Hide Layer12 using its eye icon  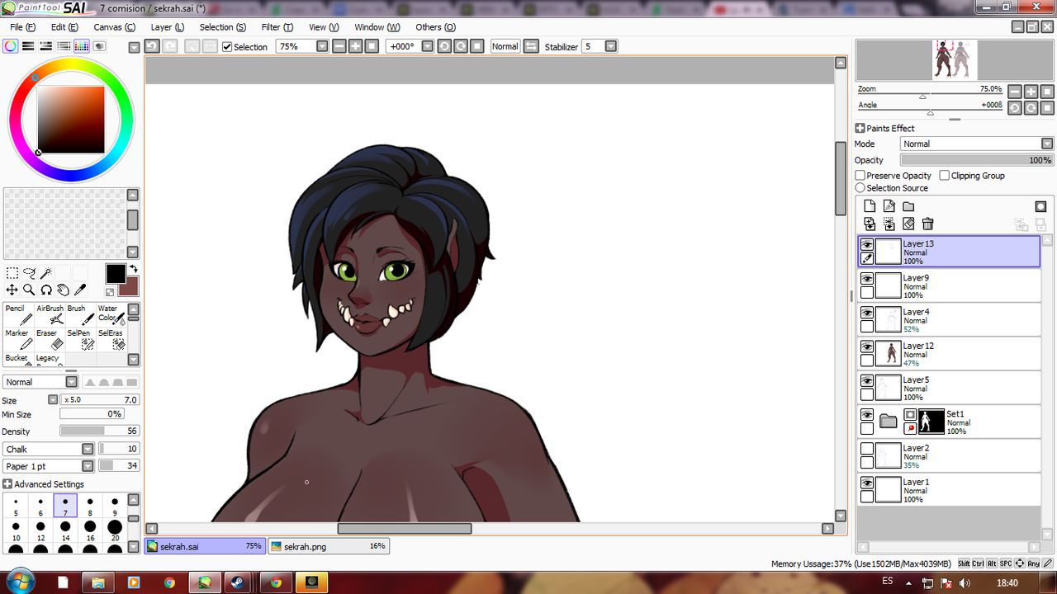[x=866, y=347]
